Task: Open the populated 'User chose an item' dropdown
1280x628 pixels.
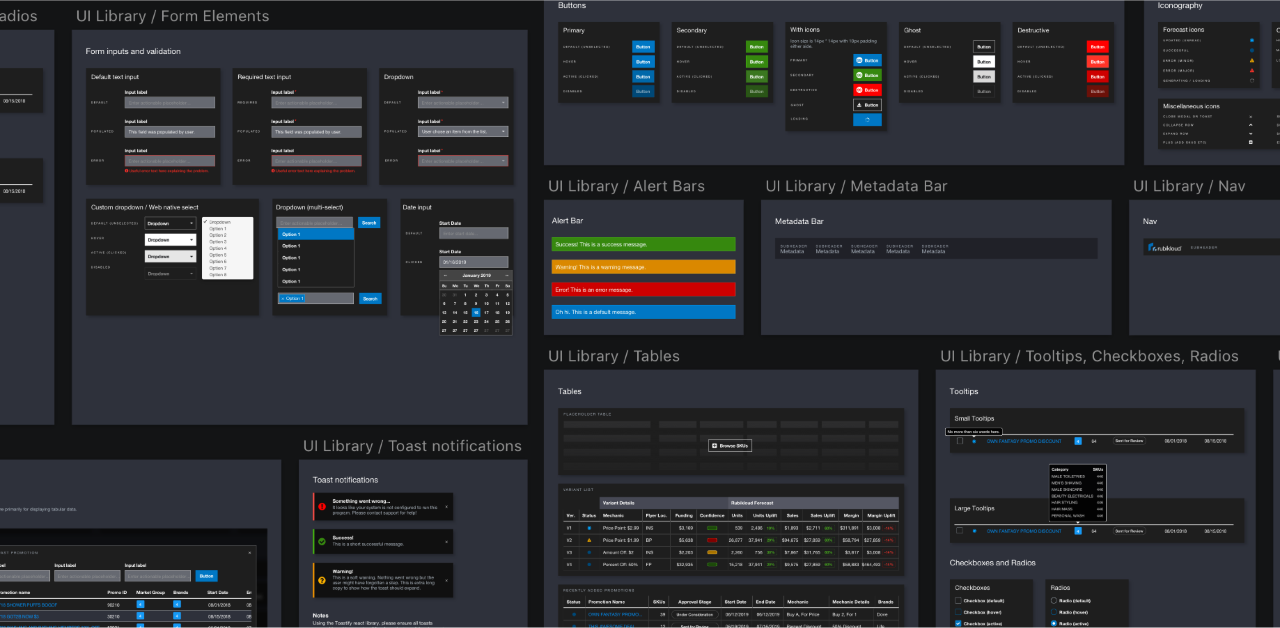Action: tap(462, 131)
